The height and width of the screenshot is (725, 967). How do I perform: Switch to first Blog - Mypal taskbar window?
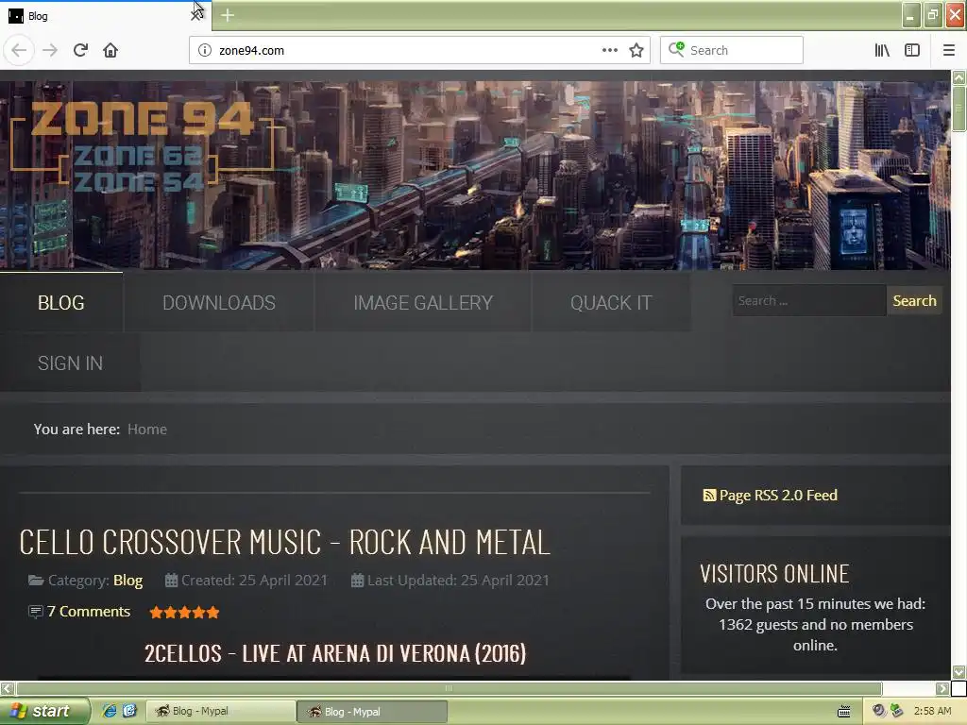point(220,712)
